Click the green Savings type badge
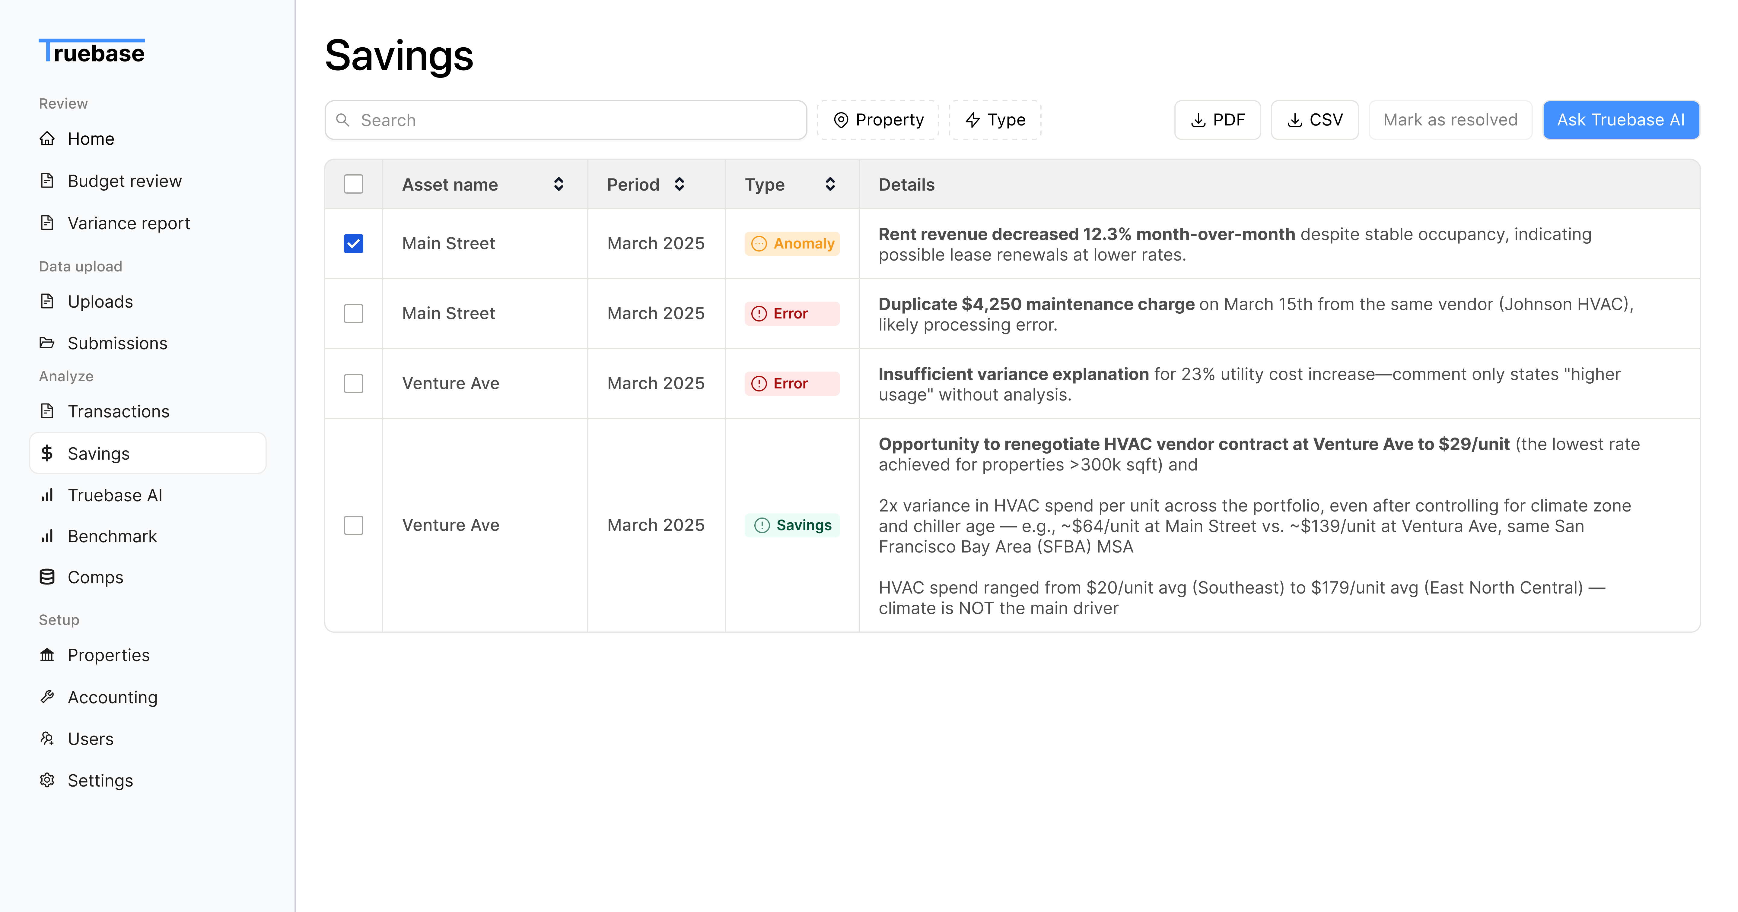This screenshot has width=1738, height=912. click(792, 525)
